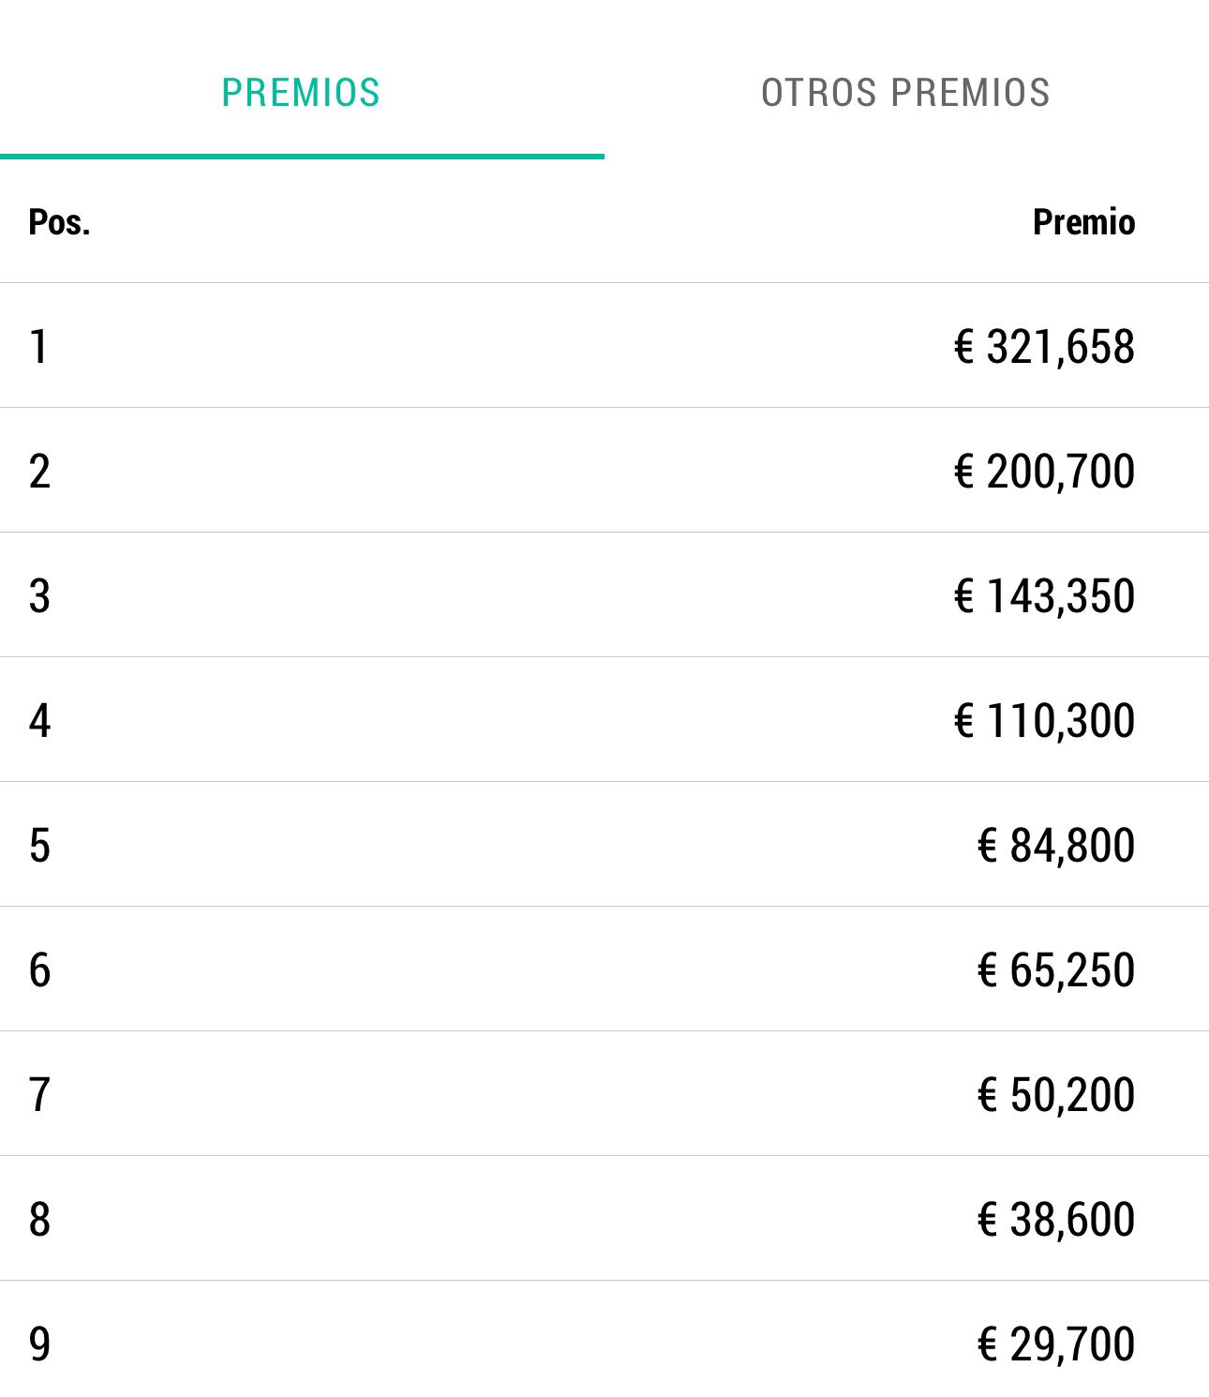This screenshot has height=1397, width=1209.
Task: Click the € 110,300 prize amount
Action: tap(1044, 720)
